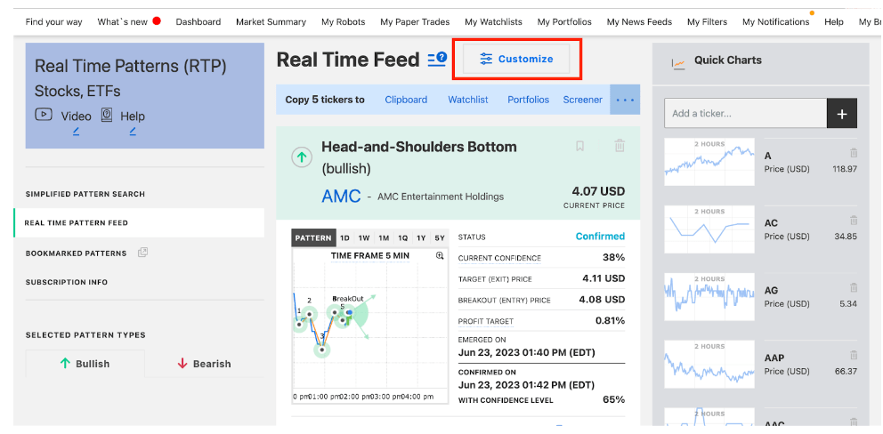Switch chart to 1D timeframe
The width and height of the screenshot is (883, 434).
(x=344, y=237)
